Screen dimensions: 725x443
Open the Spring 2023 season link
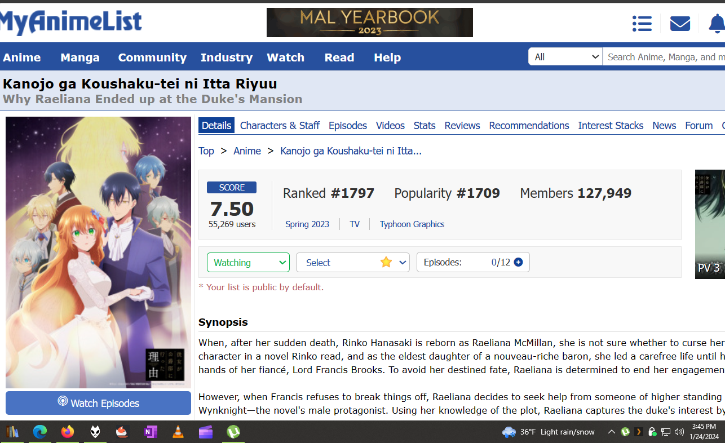point(307,224)
